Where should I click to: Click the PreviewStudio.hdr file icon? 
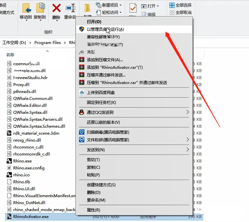coord(9,77)
